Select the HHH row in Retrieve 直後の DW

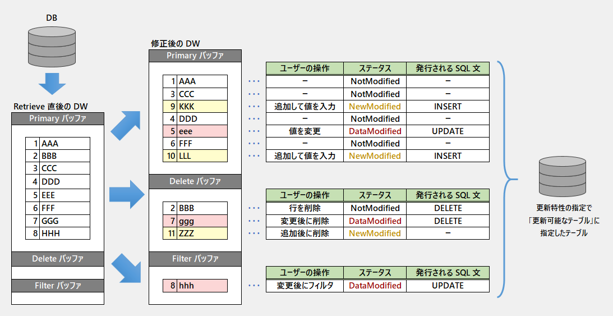pos(57,233)
